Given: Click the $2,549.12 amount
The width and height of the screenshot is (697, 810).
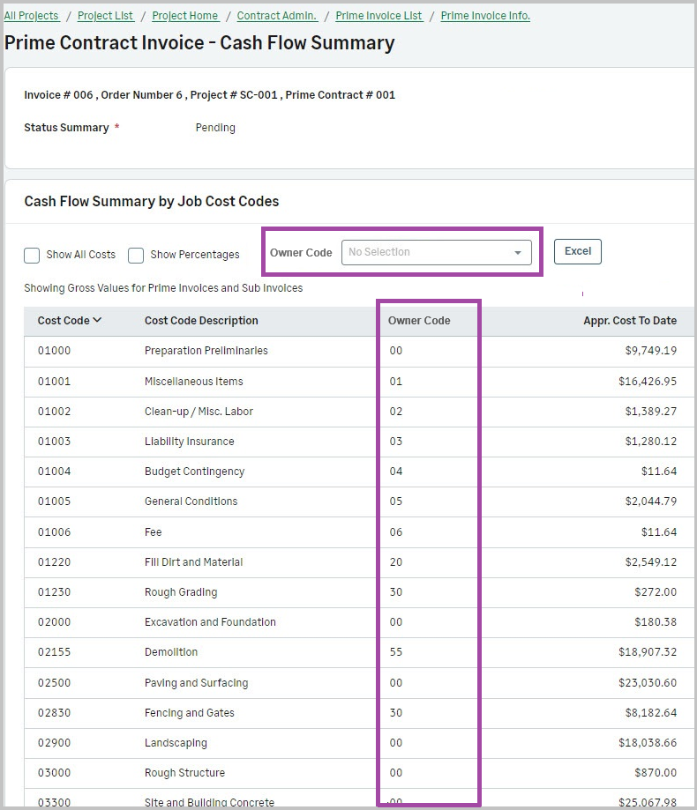Looking at the screenshot, I should [650, 562].
